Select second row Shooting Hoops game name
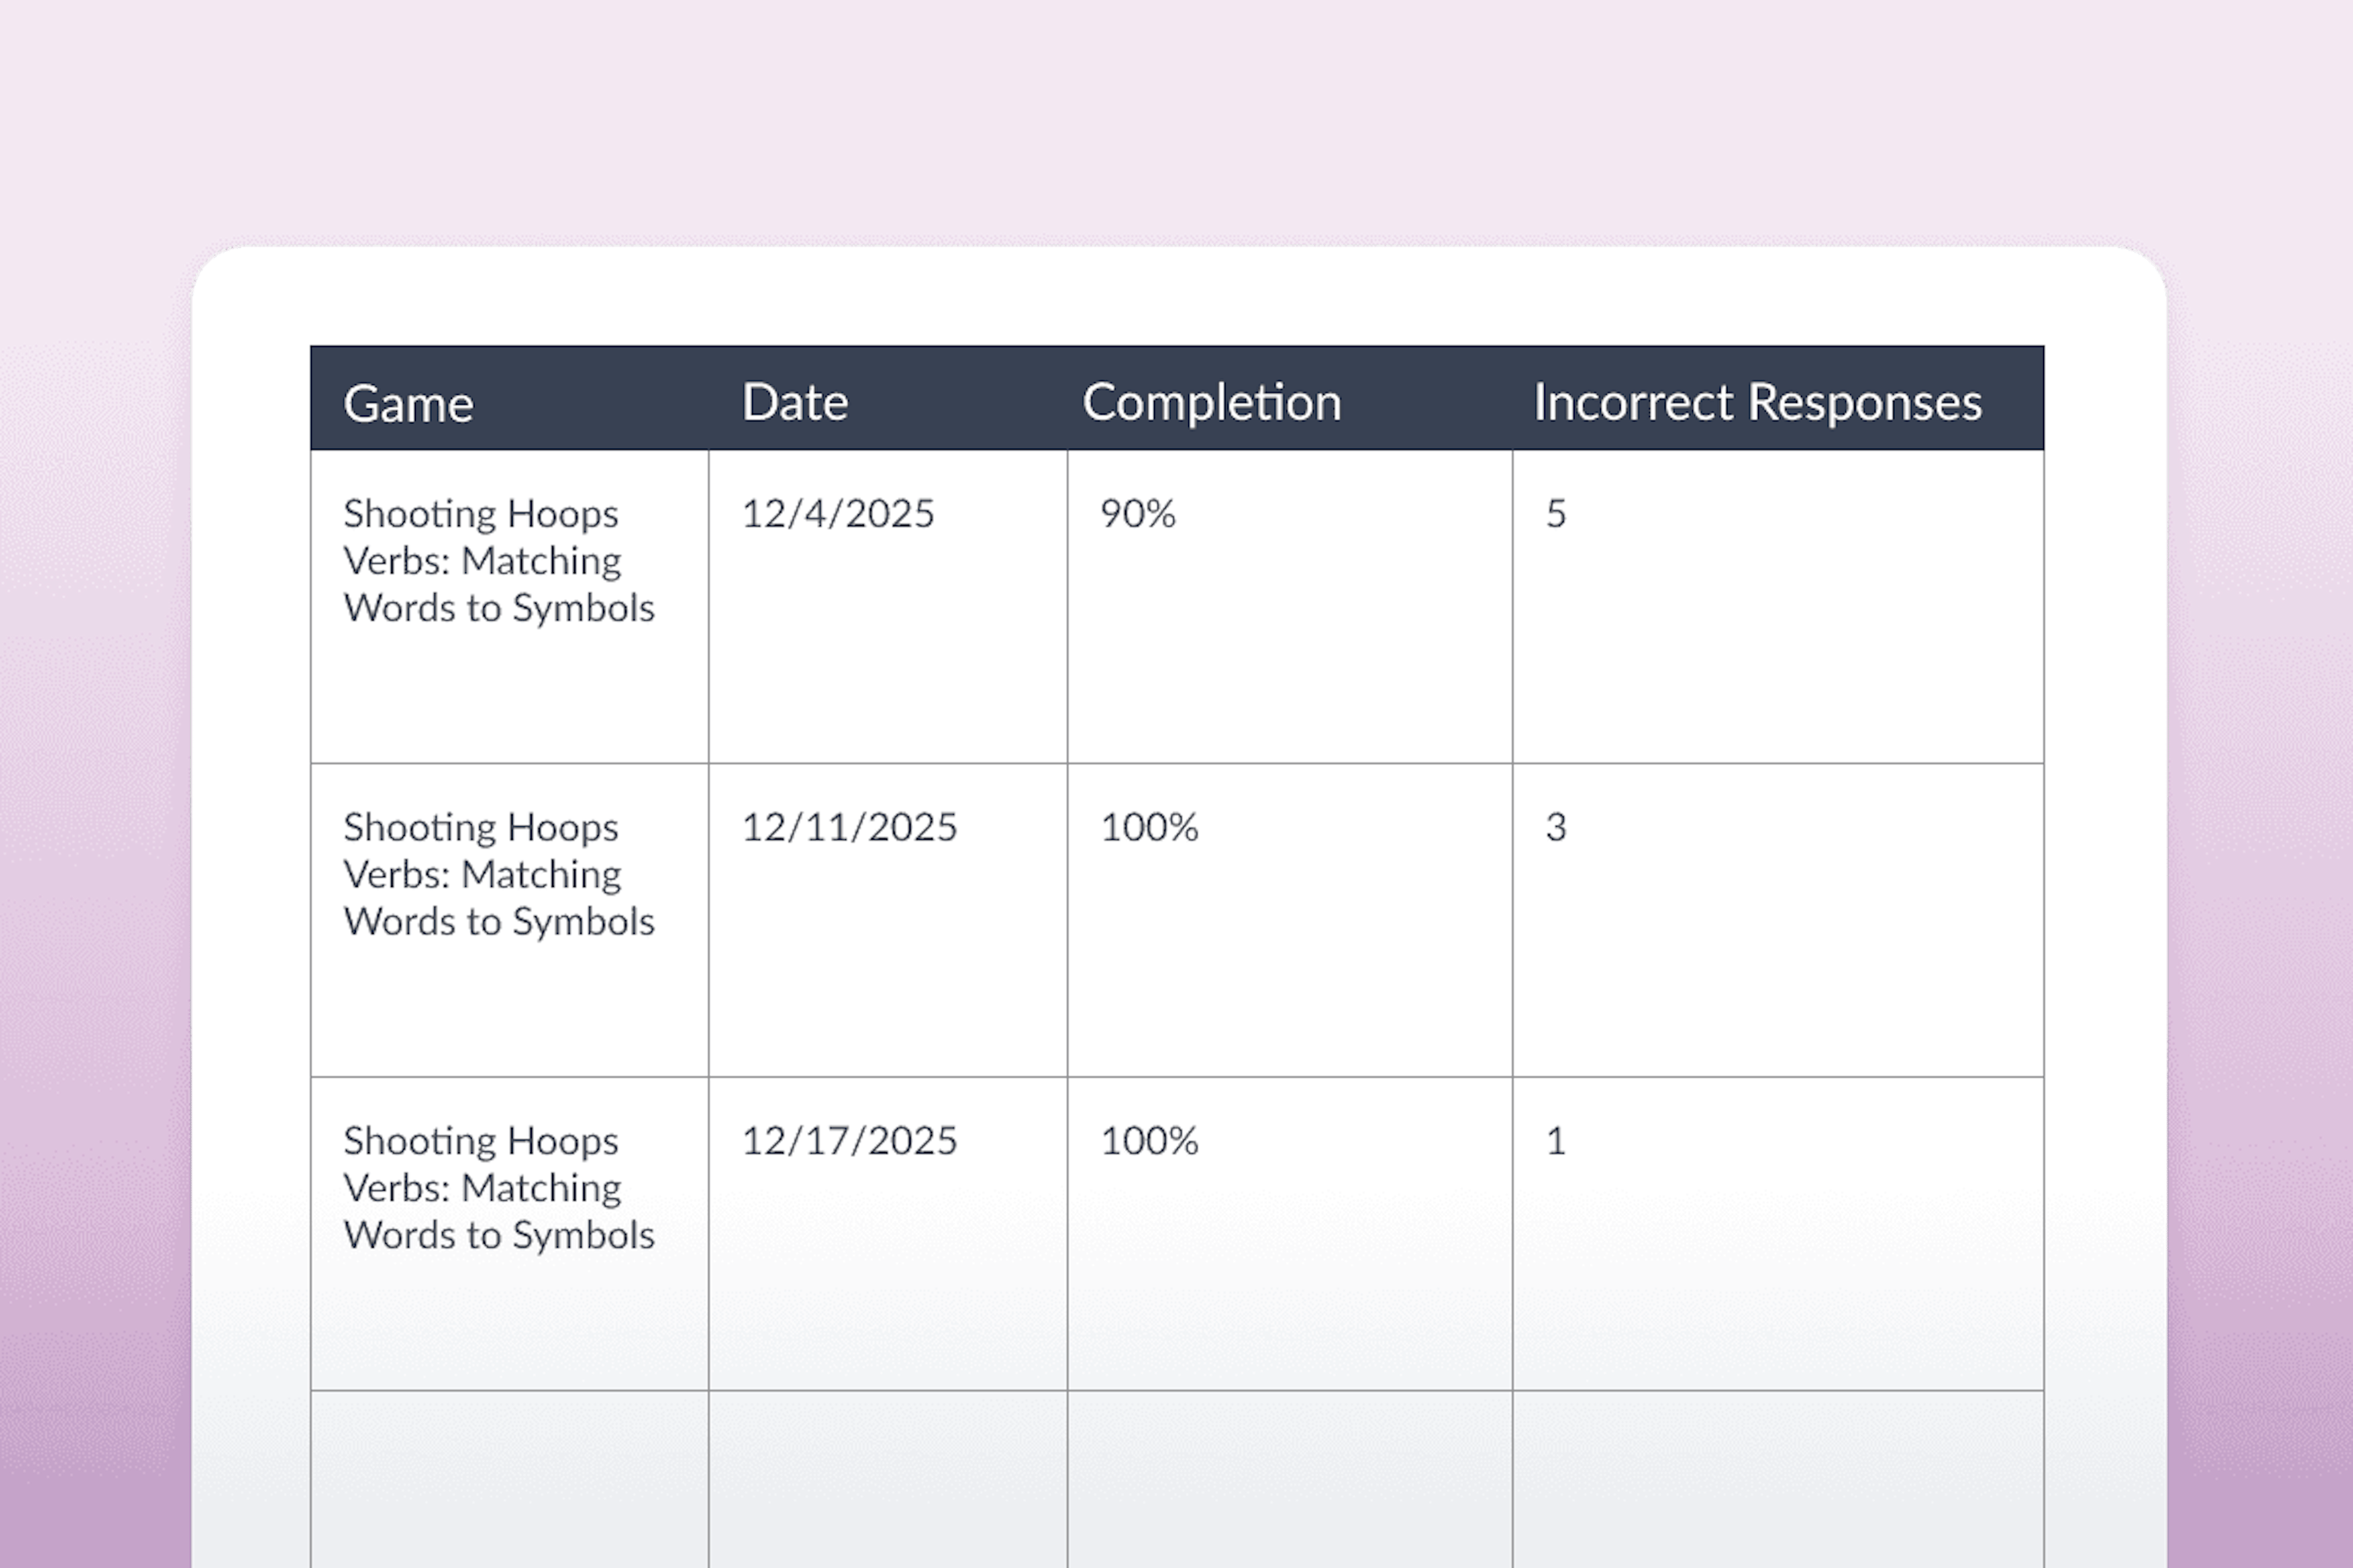This screenshot has width=2353, height=1568. tap(498, 874)
